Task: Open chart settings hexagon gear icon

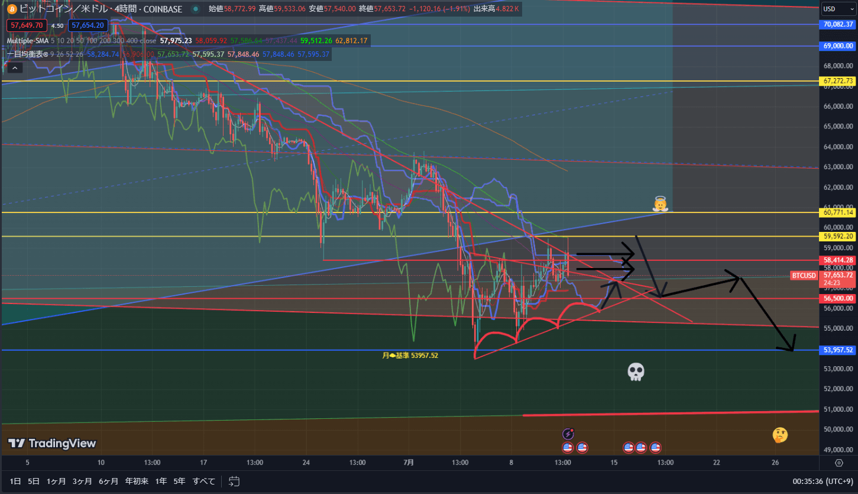Action: pyautogui.click(x=839, y=462)
